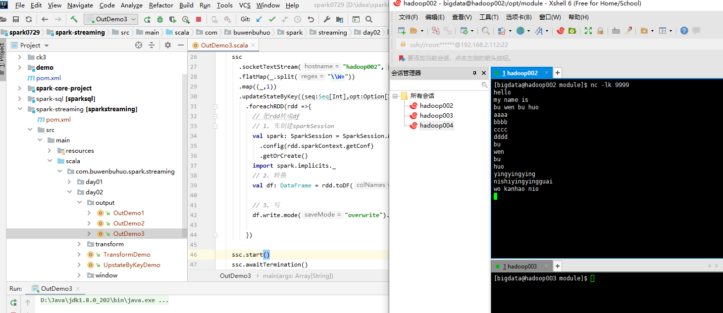
Task: Open Project panel gear settings
Action: coord(168,45)
